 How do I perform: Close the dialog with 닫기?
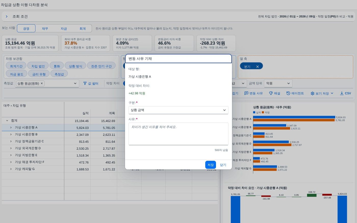(223, 165)
